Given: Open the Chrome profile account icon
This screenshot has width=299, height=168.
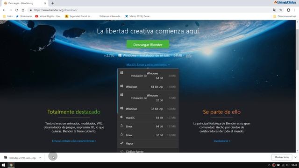Looking at the screenshot, I should coord(288,10).
